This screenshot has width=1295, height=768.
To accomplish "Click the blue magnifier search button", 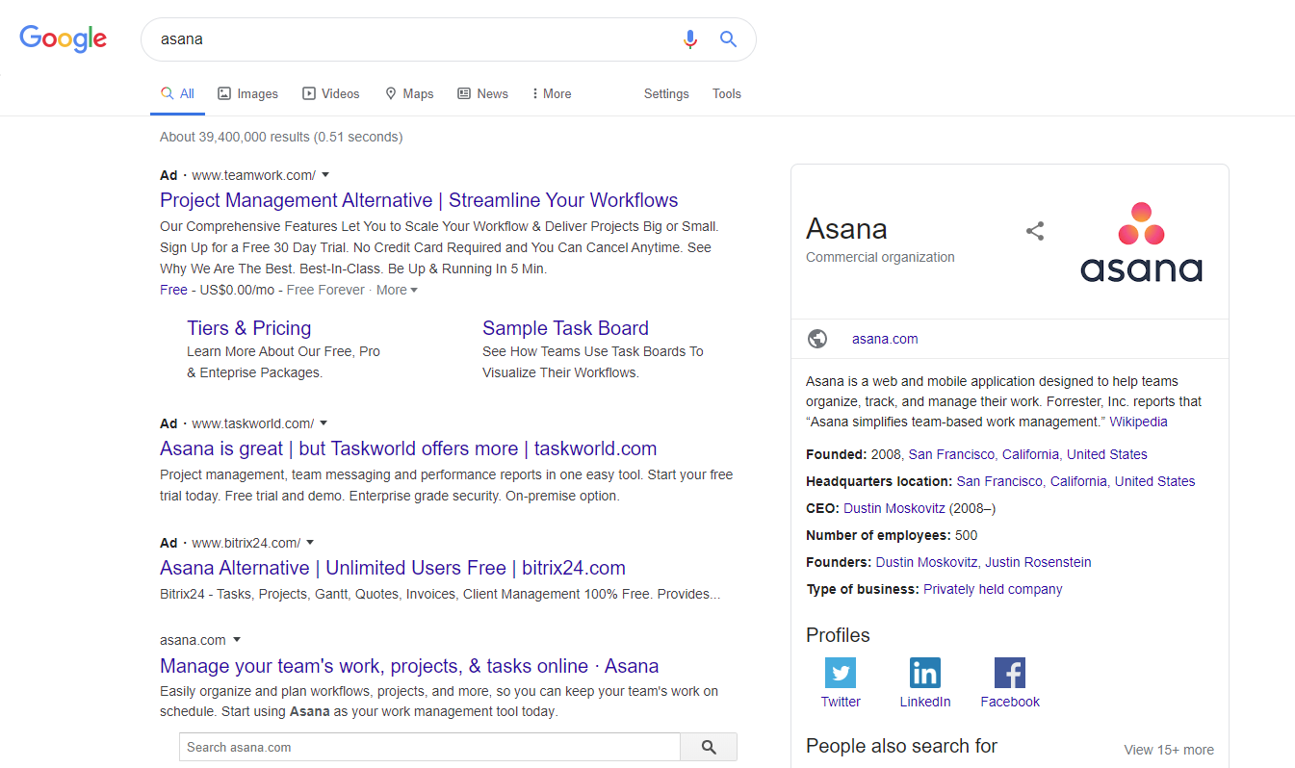I will point(729,39).
